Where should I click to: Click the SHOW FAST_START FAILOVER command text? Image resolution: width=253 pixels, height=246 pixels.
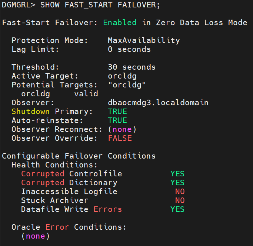pos(100,5)
